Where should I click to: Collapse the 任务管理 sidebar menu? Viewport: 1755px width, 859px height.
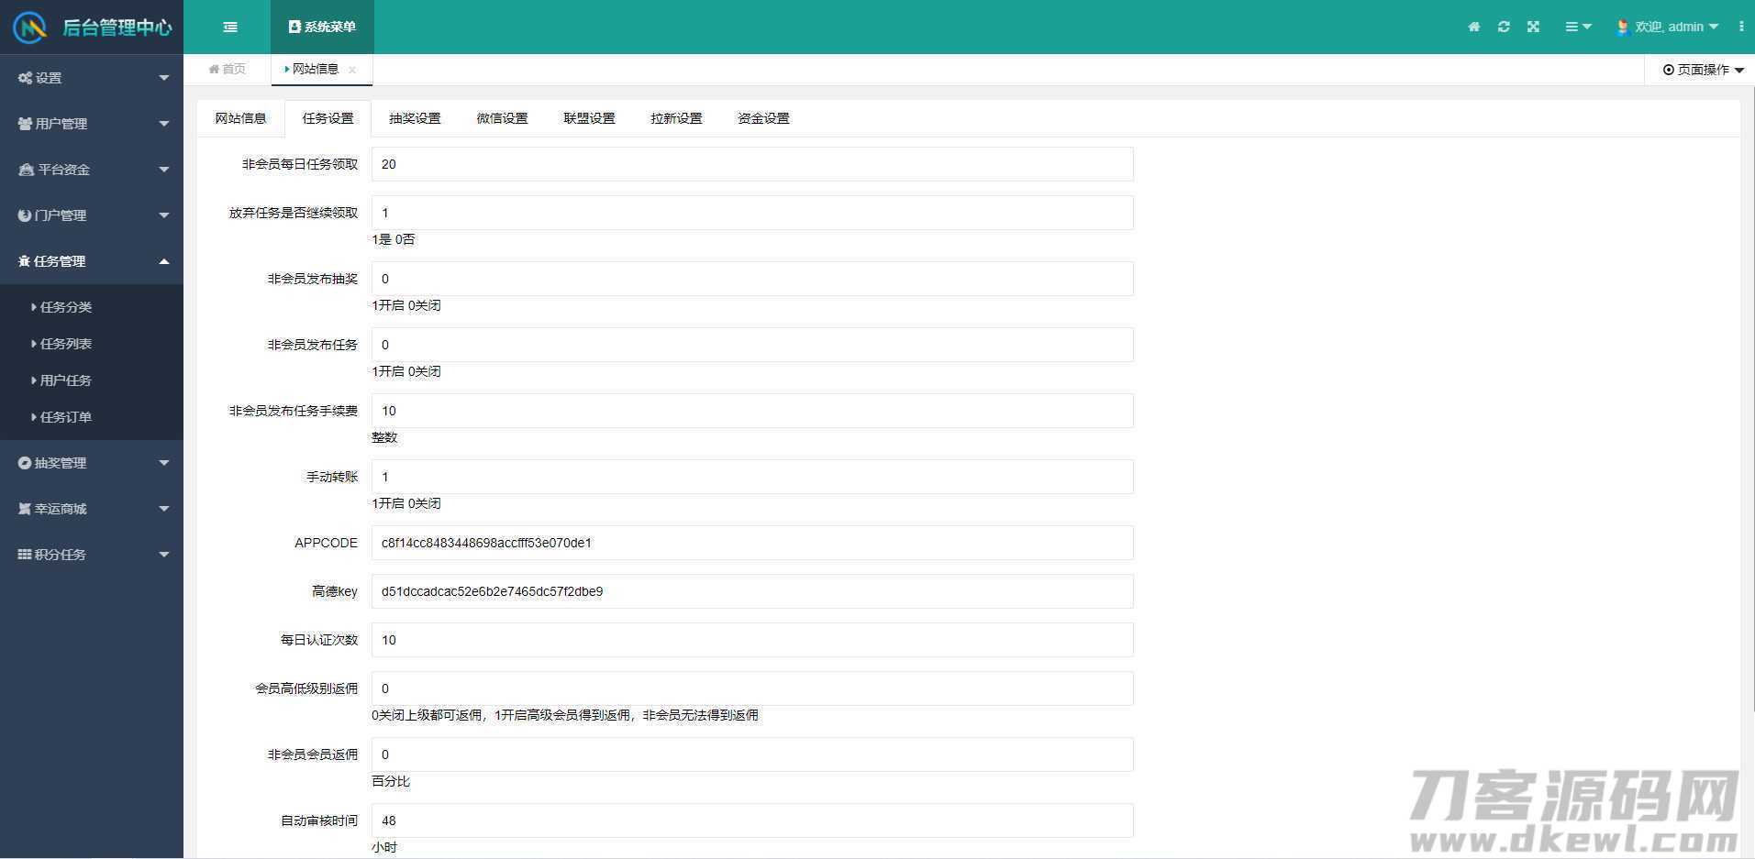(x=92, y=261)
